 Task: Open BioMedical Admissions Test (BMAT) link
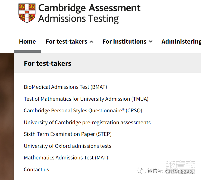[x=65, y=87]
